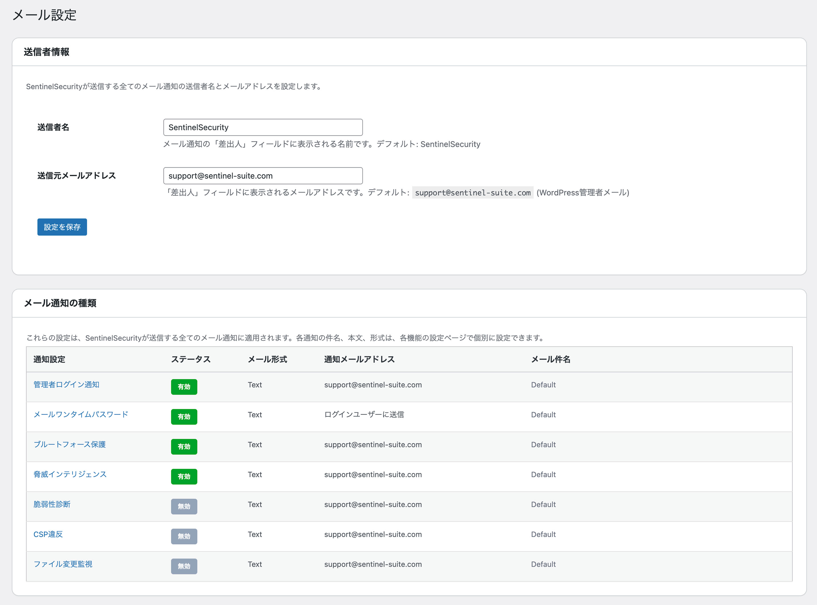
Task: Open CSP違反 link
Action: tap(48, 534)
